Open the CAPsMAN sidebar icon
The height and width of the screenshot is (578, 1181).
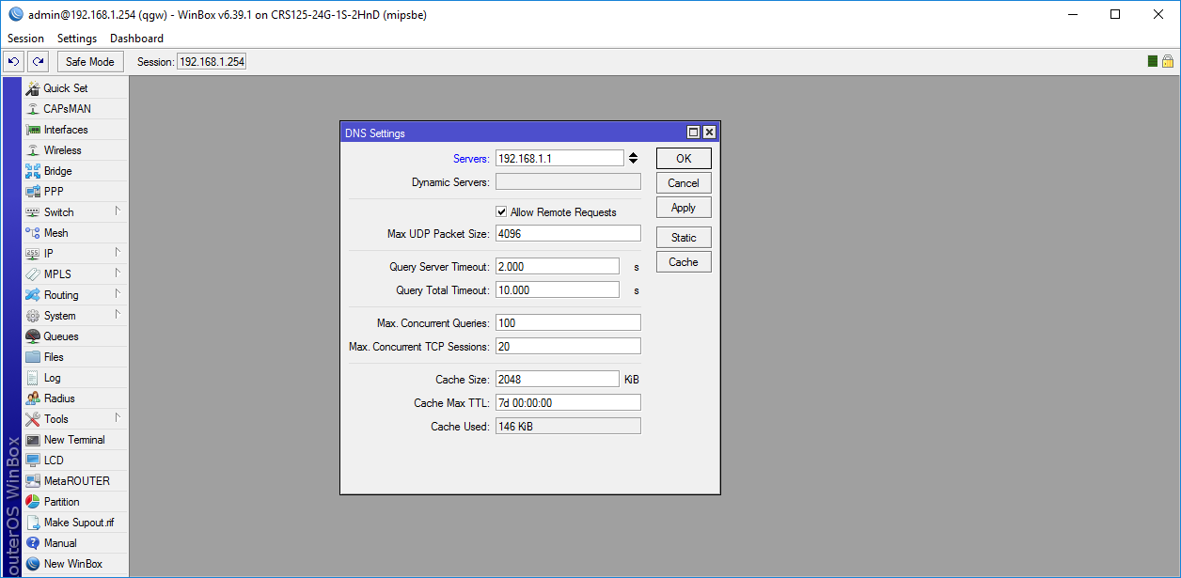33,109
